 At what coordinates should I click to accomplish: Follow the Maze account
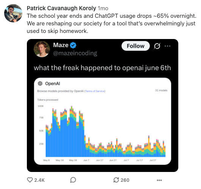pos(136,46)
